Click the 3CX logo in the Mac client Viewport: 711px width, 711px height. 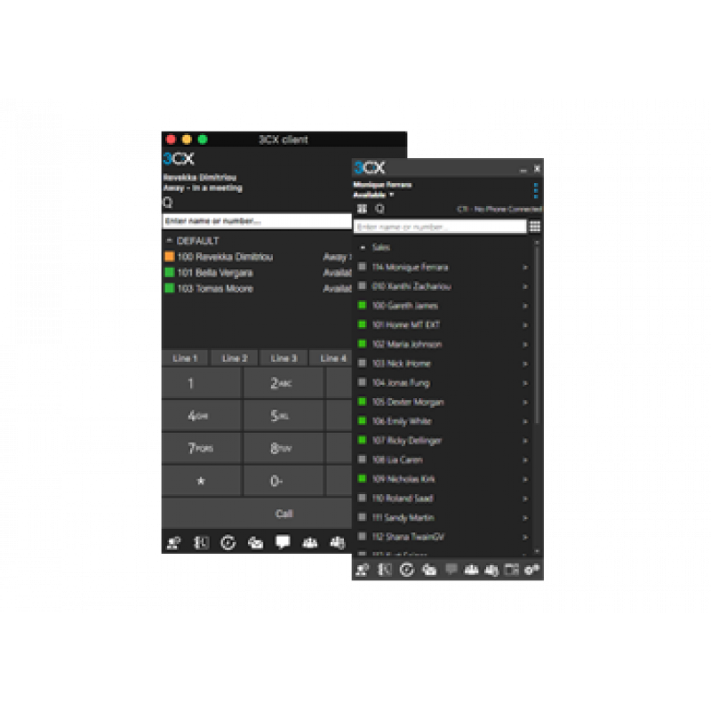click(x=179, y=159)
